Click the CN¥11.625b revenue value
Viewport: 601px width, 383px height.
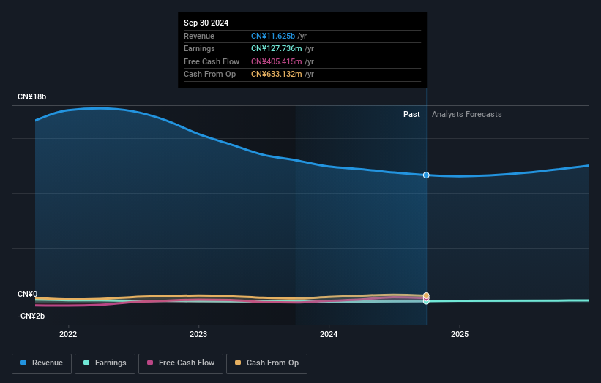(x=273, y=36)
